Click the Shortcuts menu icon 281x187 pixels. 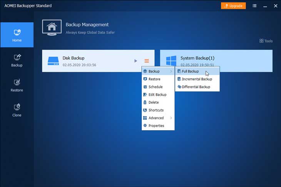(145, 110)
